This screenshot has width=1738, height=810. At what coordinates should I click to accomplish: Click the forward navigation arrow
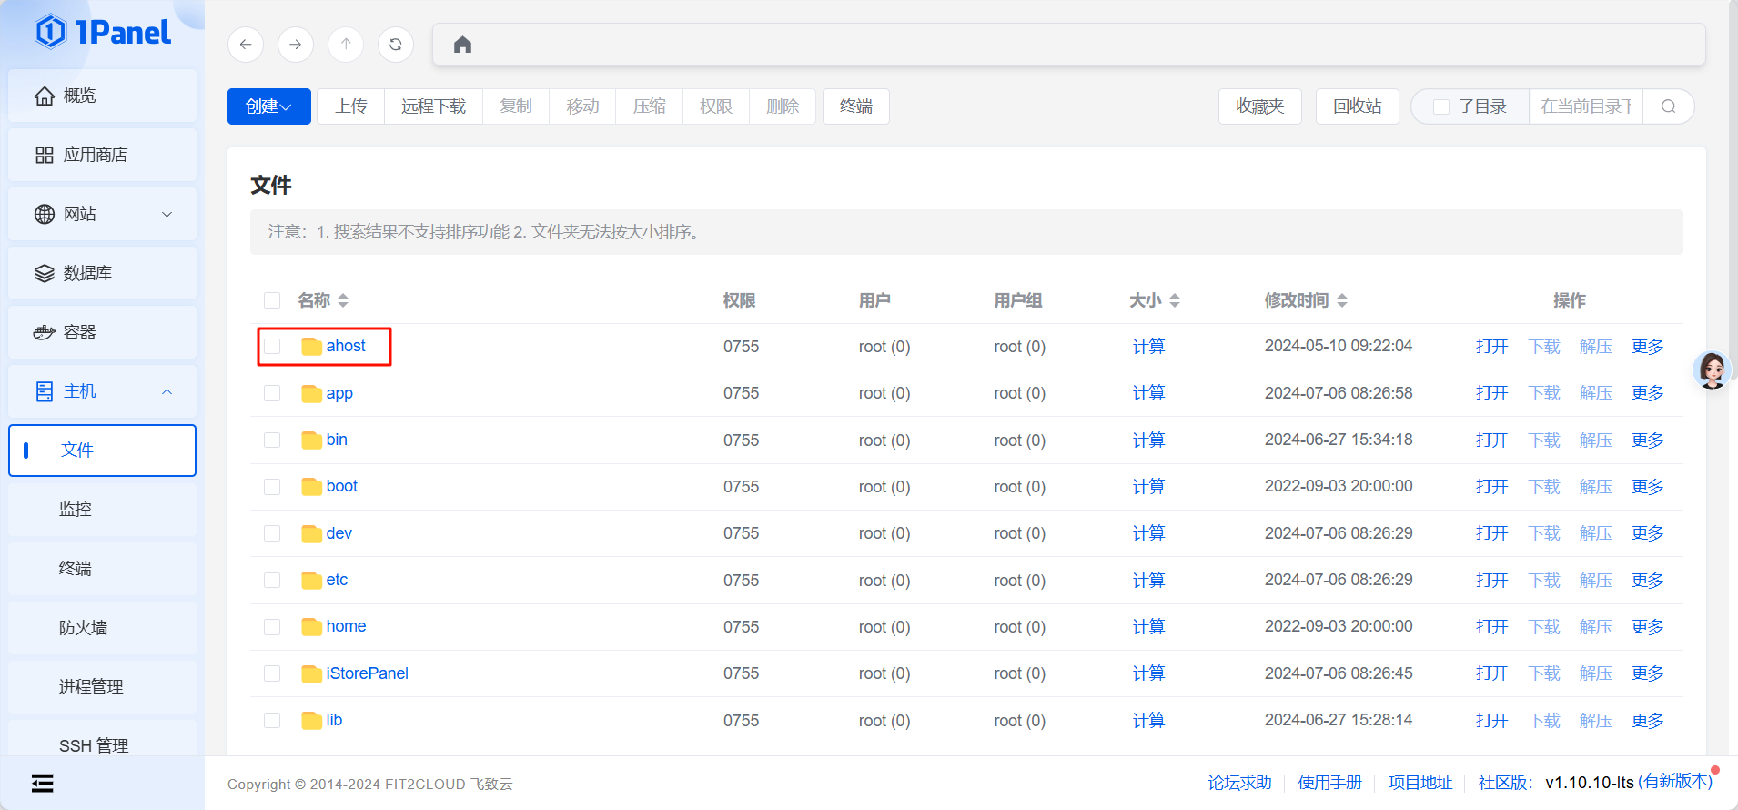pyautogui.click(x=296, y=45)
